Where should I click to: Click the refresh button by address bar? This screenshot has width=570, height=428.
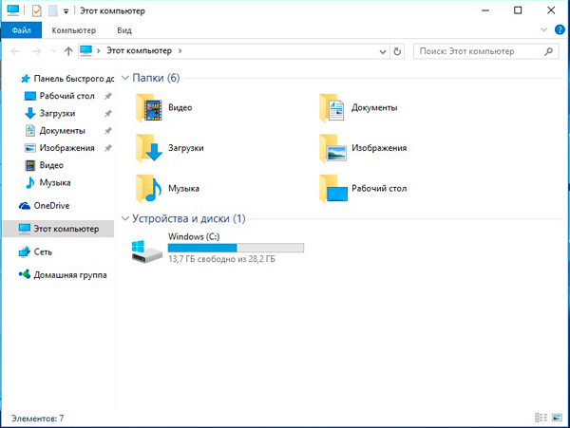tap(397, 50)
